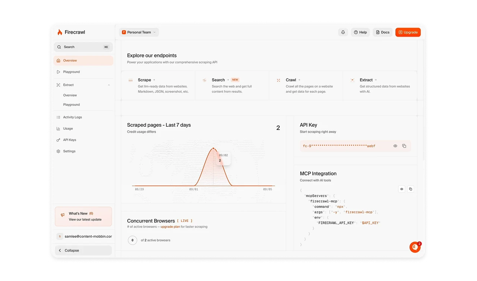The image size is (477, 281).
Task: Open the Extract endpoint card
Action: pyautogui.click(x=380, y=86)
